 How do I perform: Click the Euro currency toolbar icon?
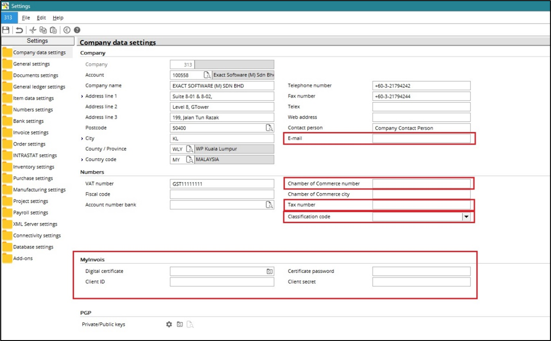coord(67,30)
